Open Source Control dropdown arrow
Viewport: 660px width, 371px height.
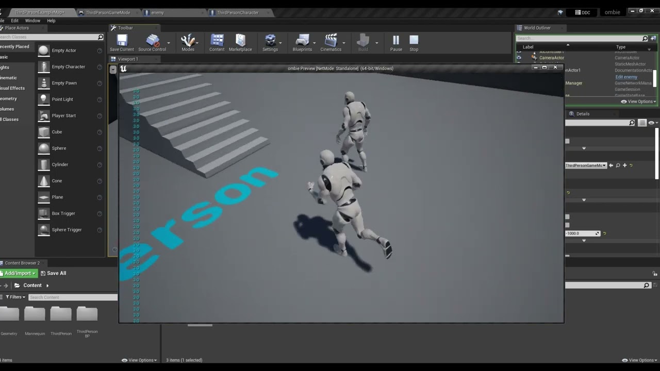169,43
